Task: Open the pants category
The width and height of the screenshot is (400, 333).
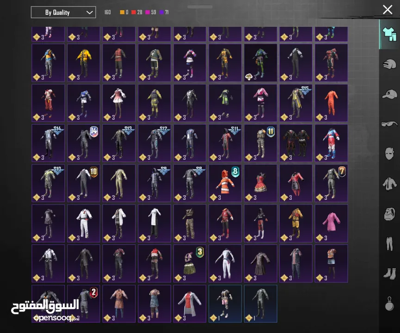Action: (x=389, y=244)
